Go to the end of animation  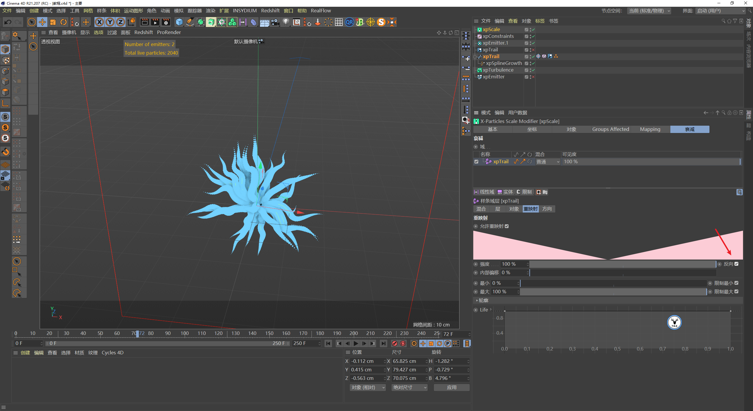pos(383,343)
